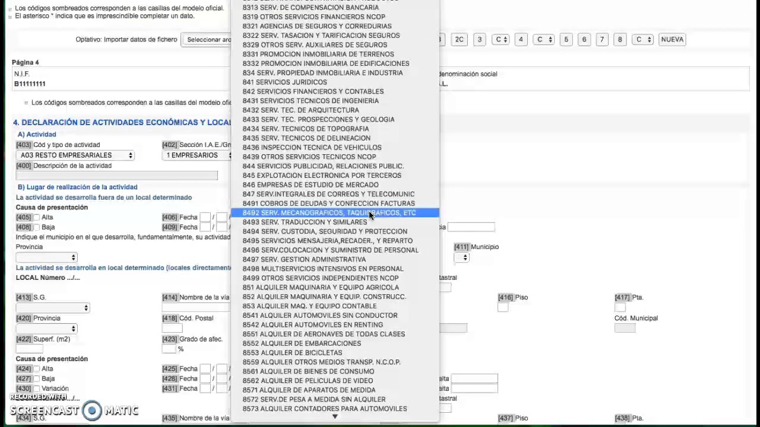The width and height of the screenshot is (760, 427).
Task: Open the Provincia dropdown under activity municipality
Action: click(47, 257)
